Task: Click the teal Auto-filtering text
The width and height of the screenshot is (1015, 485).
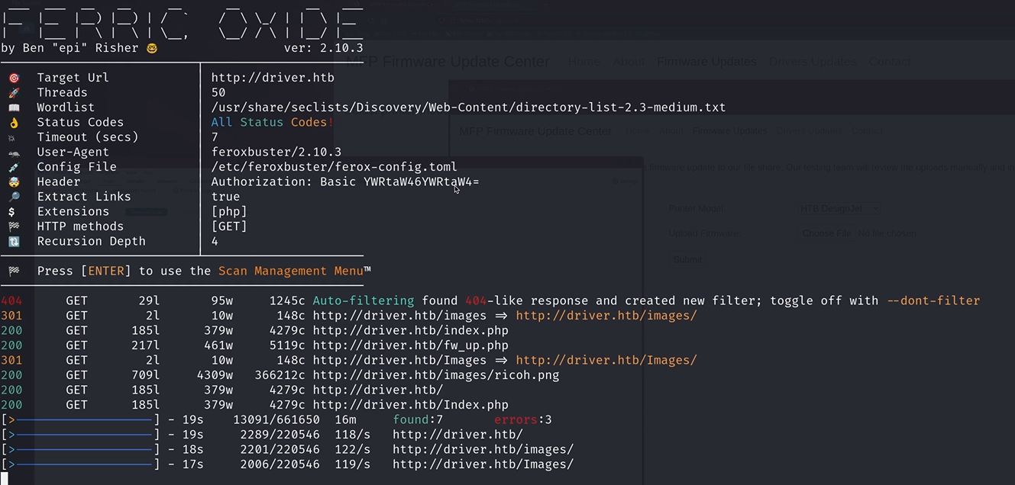Action: click(x=364, y=300)
